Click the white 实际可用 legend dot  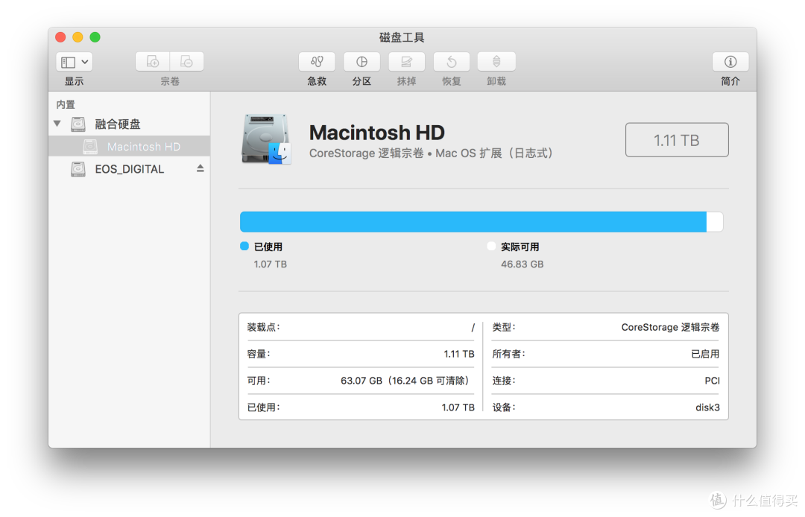point(491,246)
